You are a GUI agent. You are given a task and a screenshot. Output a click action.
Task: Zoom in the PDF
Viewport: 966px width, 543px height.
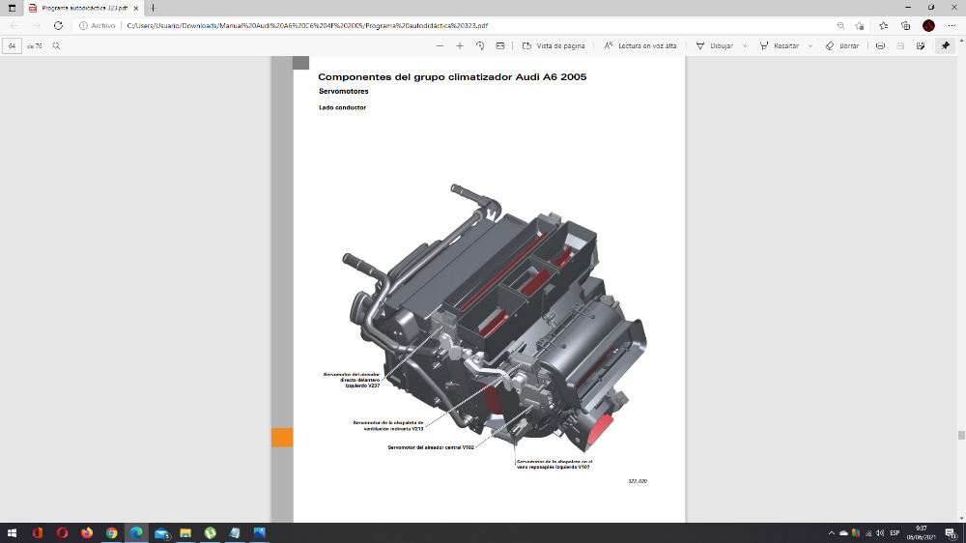pyautogui.click(x=460, y=45)
